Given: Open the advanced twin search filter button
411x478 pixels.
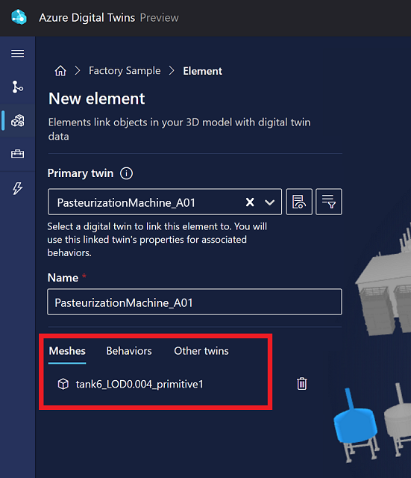Looking at the screenshot, I should 328,202.
